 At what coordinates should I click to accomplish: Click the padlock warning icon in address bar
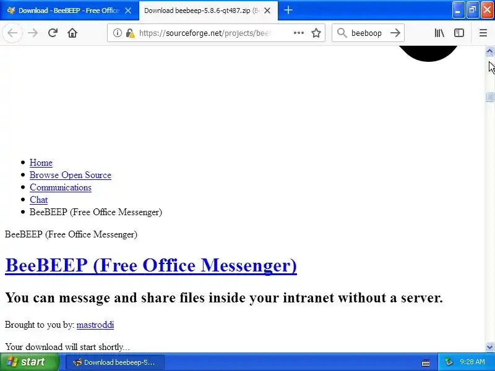(130, 33)
